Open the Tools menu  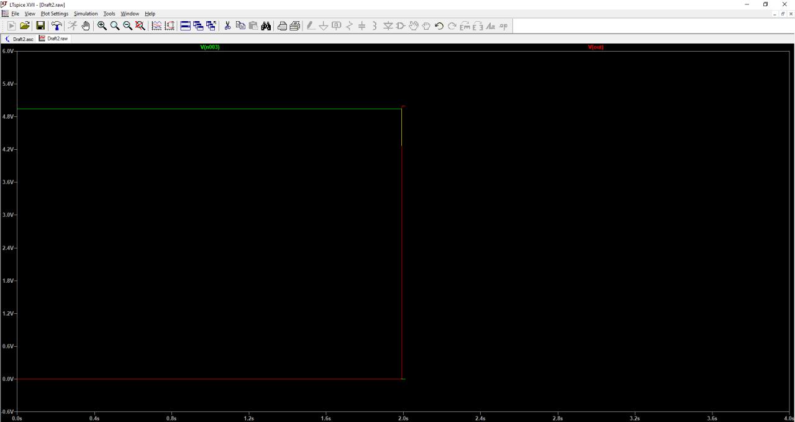coord(109,14)
